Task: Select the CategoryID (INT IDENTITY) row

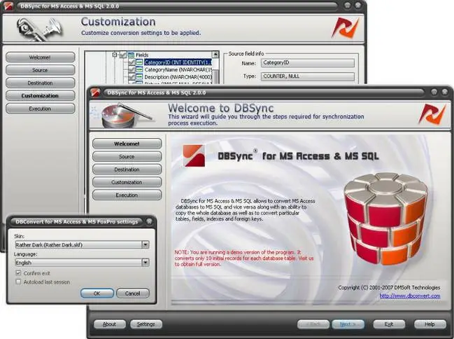Action: 178,62
